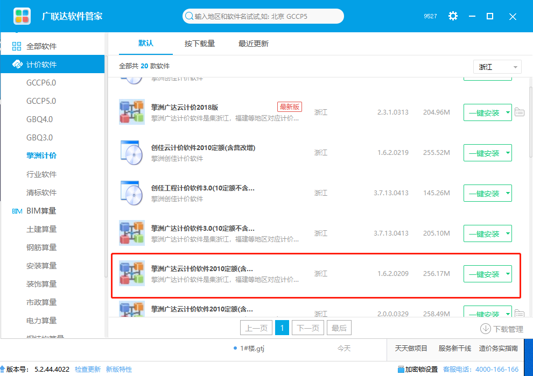Image resolution: width=533 pixels, height=376 pixels.
Task: Select 装饰算量 in the sidebar
Action: (41, 284)
